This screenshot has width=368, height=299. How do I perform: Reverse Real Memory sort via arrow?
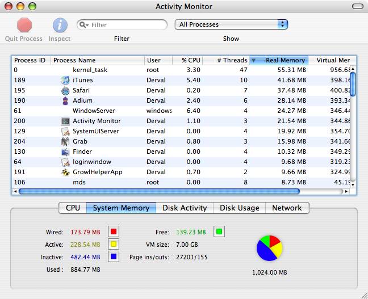coord(253,61)
